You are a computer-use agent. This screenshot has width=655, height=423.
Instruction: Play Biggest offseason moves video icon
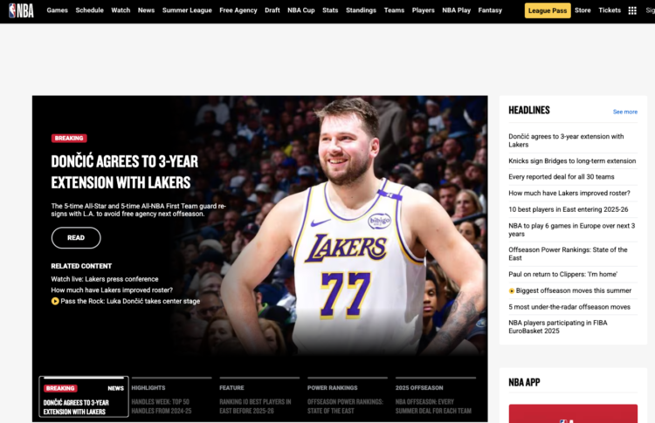click(x=511, y=290)
